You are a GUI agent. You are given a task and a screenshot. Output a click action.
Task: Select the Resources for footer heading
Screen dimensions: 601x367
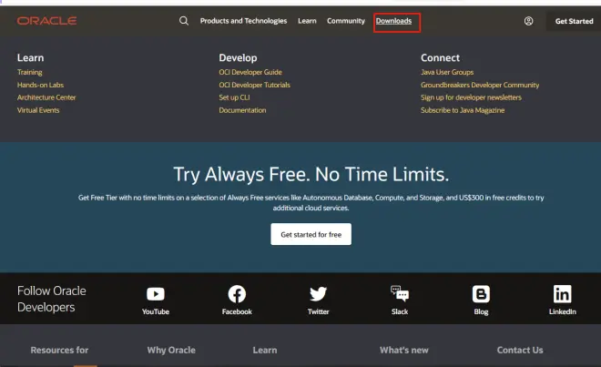pyautogui.click(x=59, y=350)
